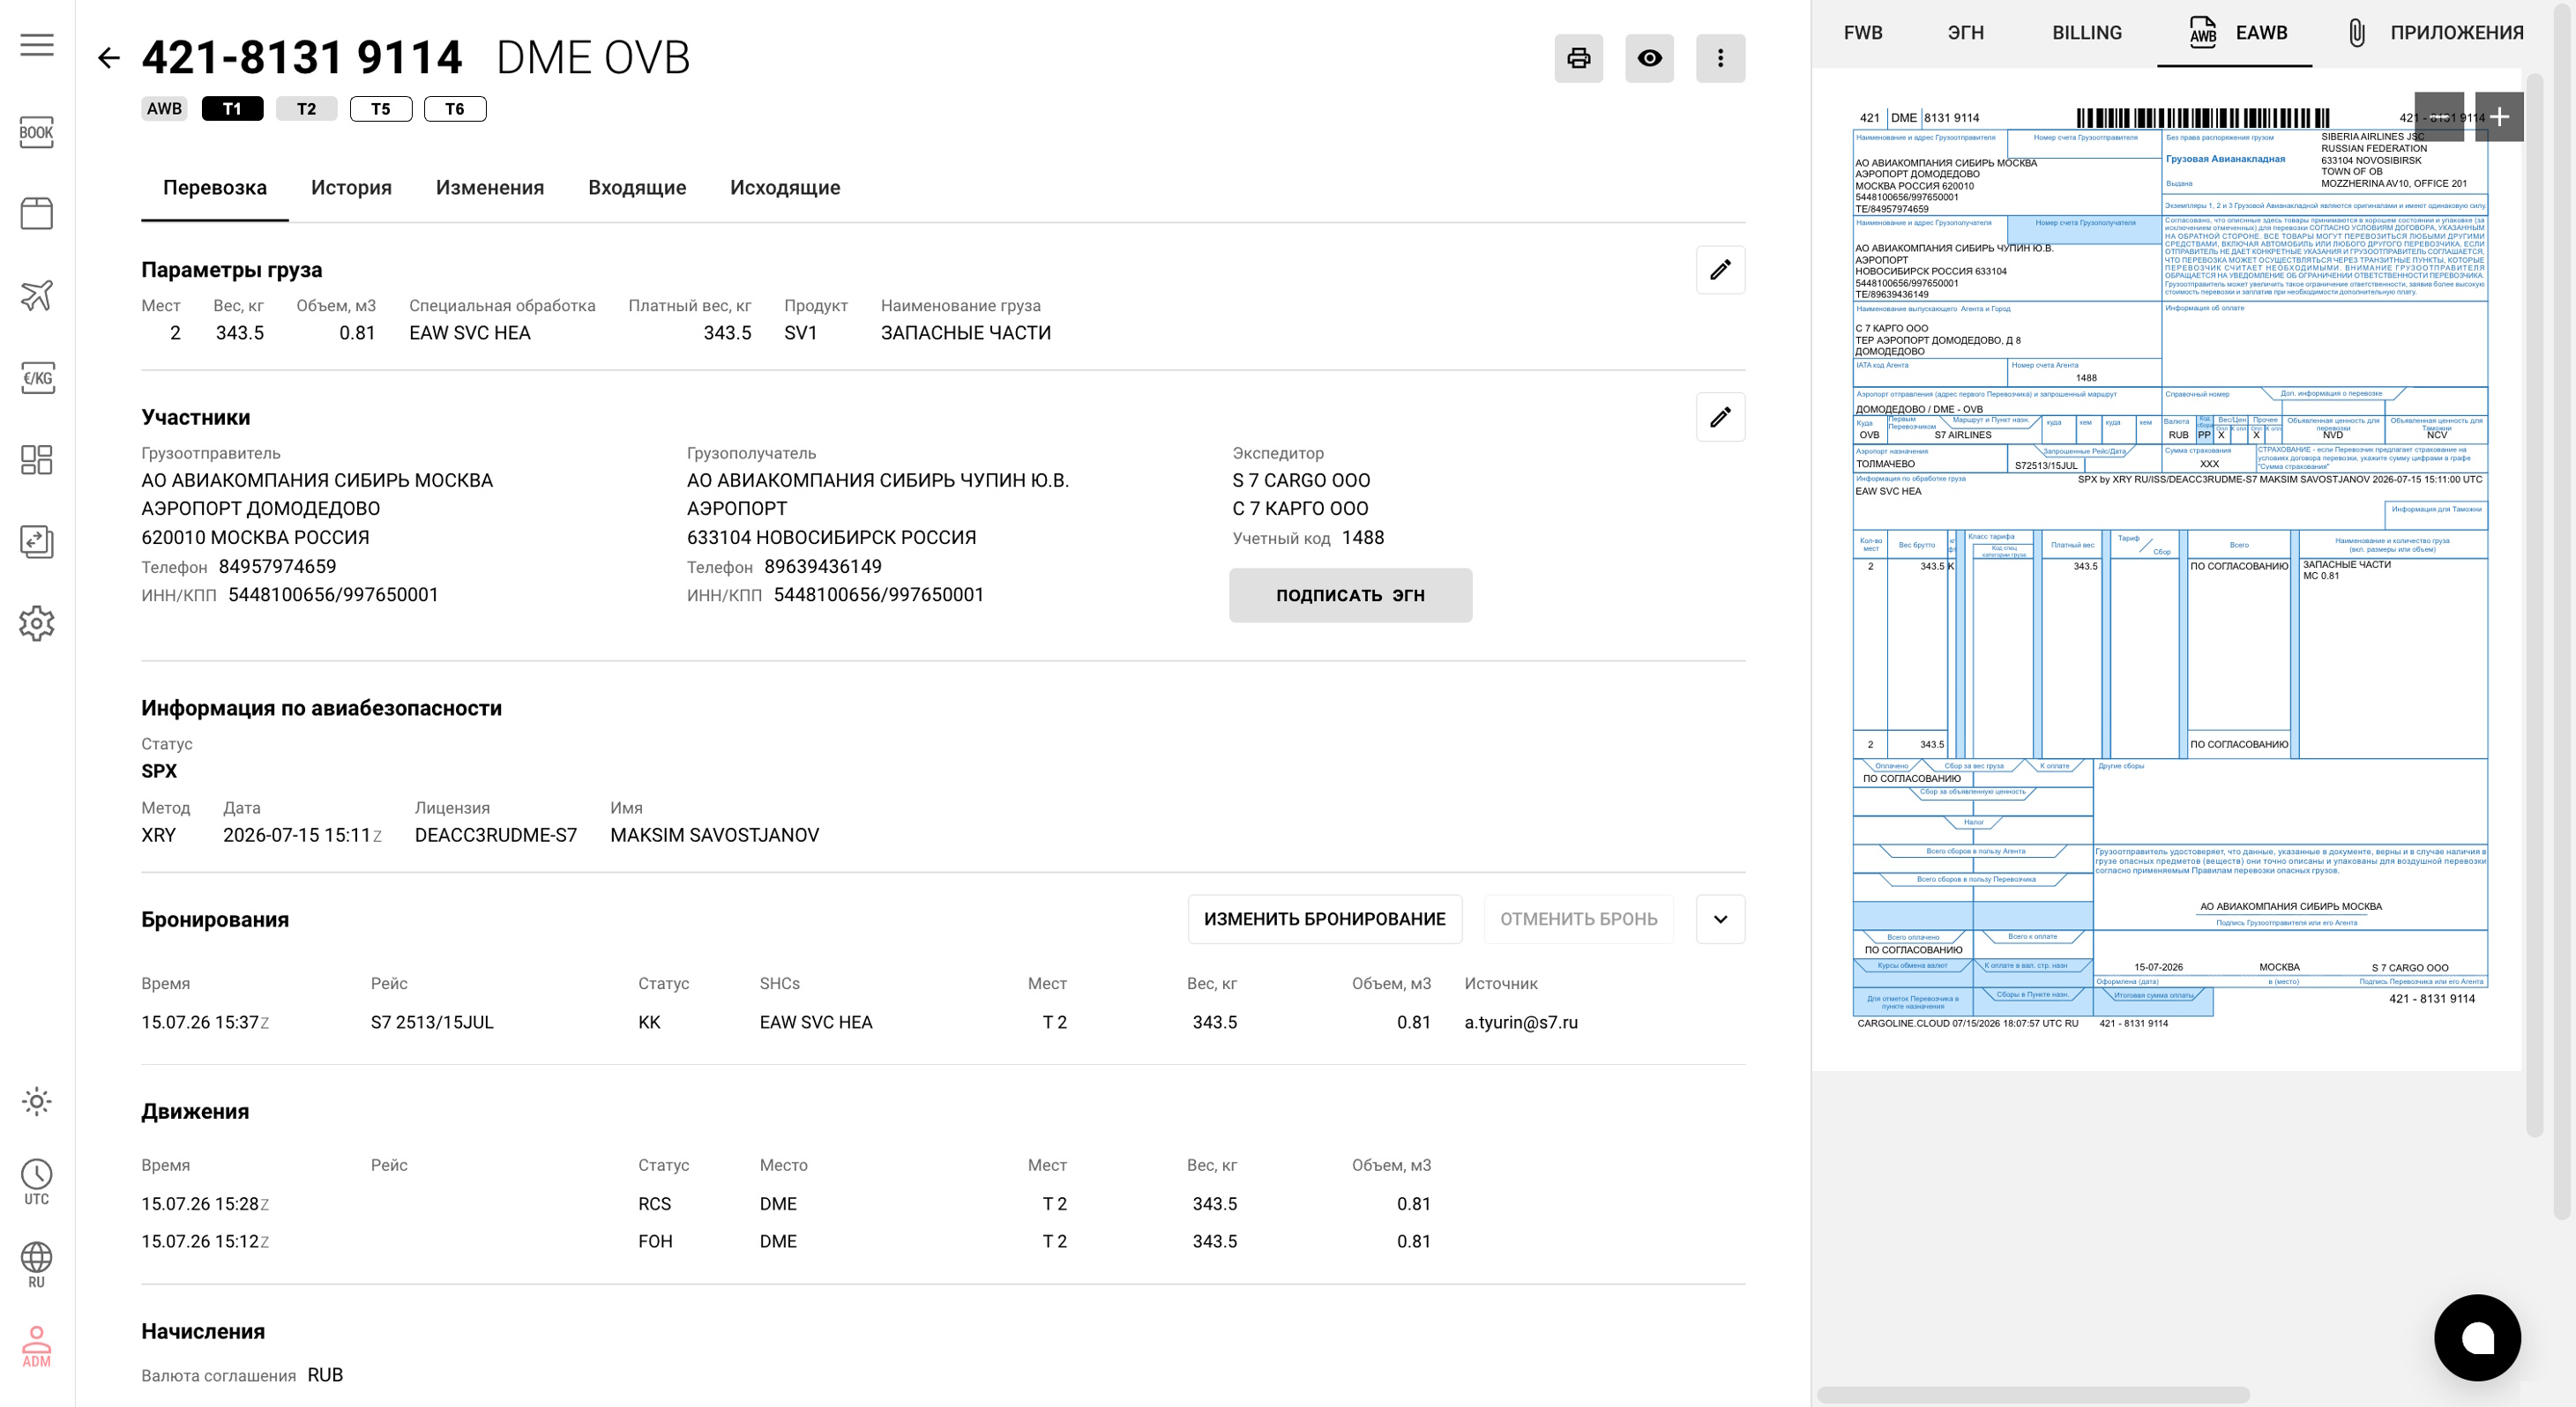Switch to the Перевозка tab

(x=215, y=188)
